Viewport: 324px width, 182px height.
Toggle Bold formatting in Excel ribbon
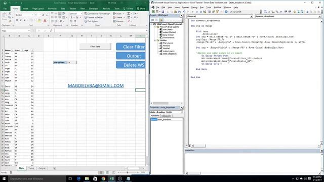point(17,20)
